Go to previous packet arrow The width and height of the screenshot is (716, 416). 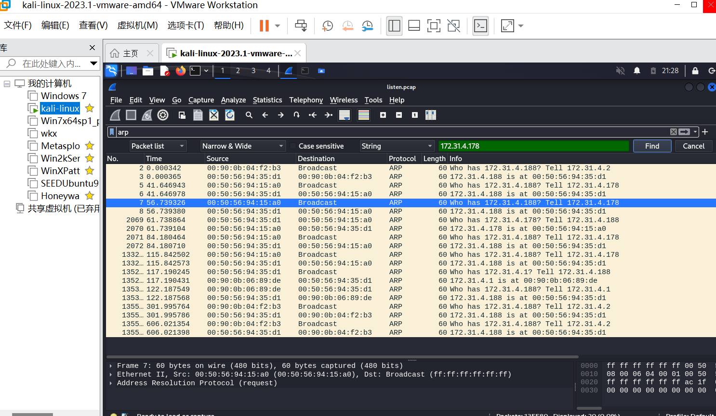pos(265,115)
